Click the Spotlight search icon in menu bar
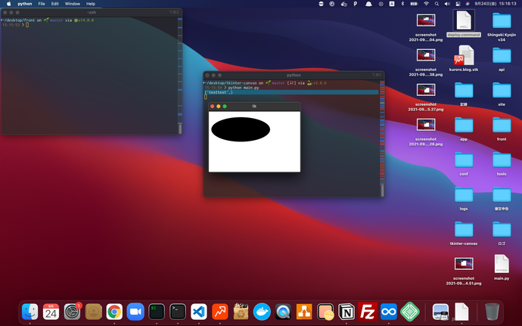Image resolution: width=522 pixels, height=326 pixels. point(437,4)
